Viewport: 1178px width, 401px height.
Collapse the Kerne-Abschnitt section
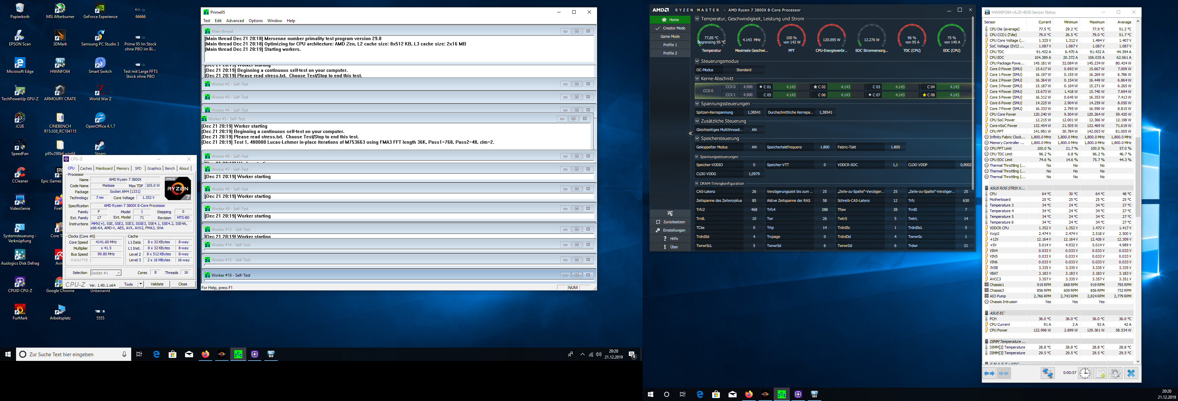point(697,79)
